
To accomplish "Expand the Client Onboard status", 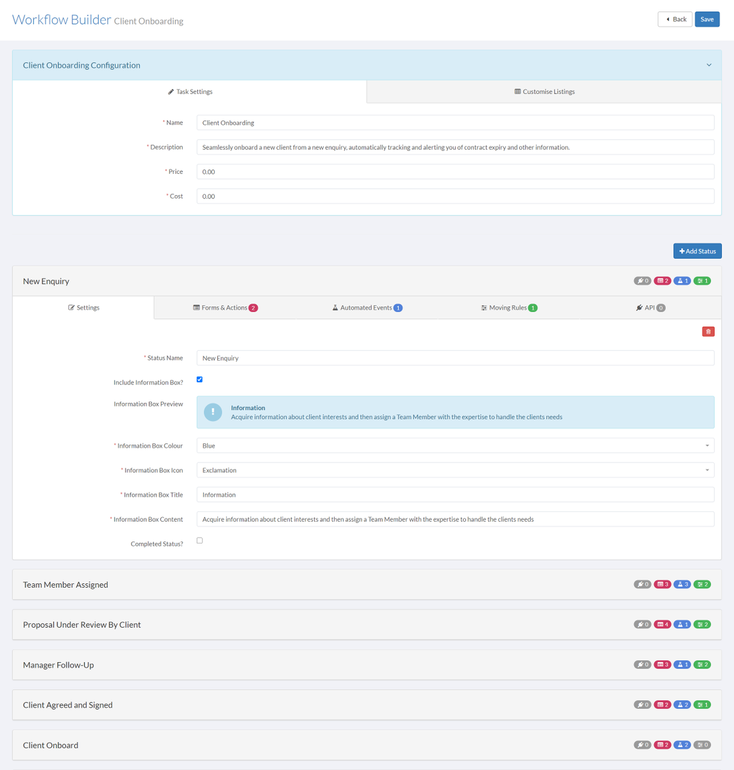I will [367, 745].
